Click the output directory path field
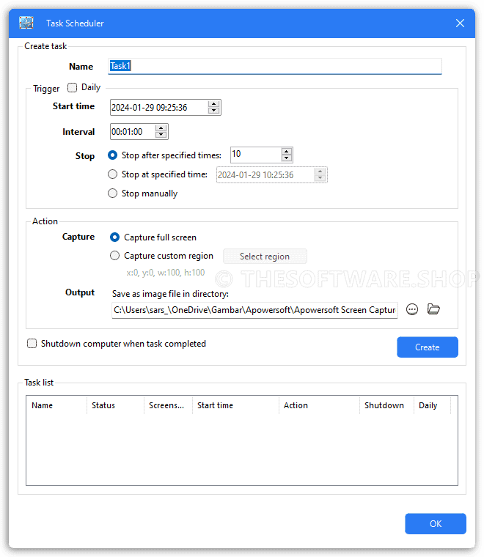The width and height of the screenshot is (484, 557). point(254,310)
